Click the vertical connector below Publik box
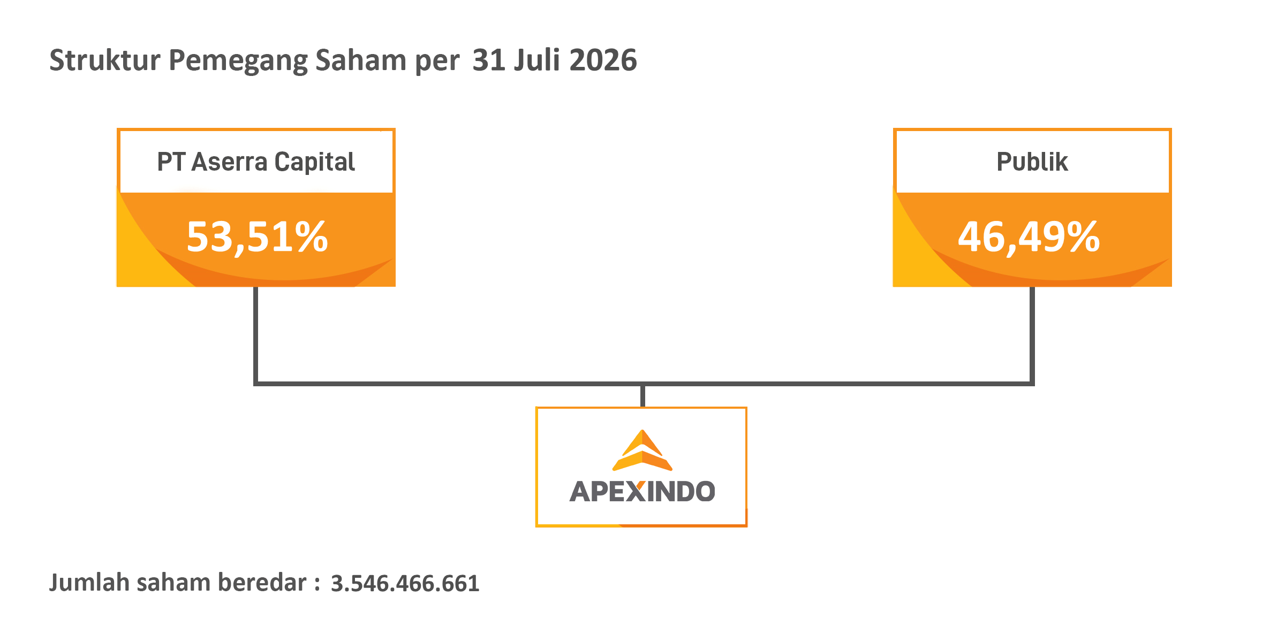Screen dimensions: 1285x642 coord(1032,334)
